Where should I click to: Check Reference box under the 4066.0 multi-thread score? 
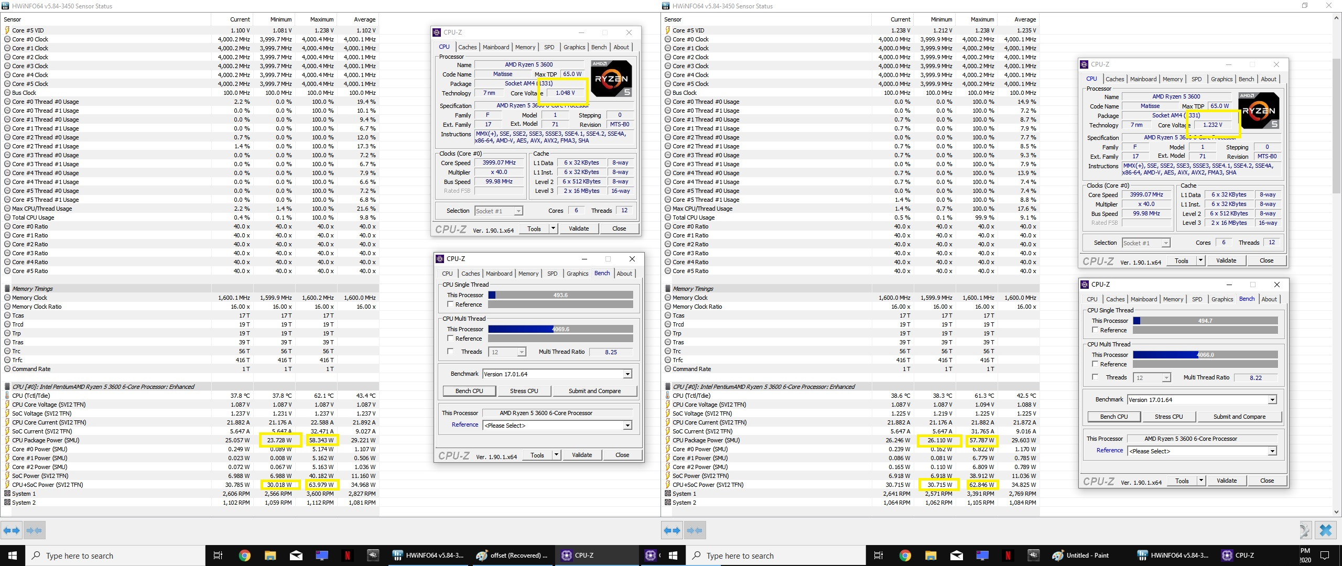(x=1095, y=364)
